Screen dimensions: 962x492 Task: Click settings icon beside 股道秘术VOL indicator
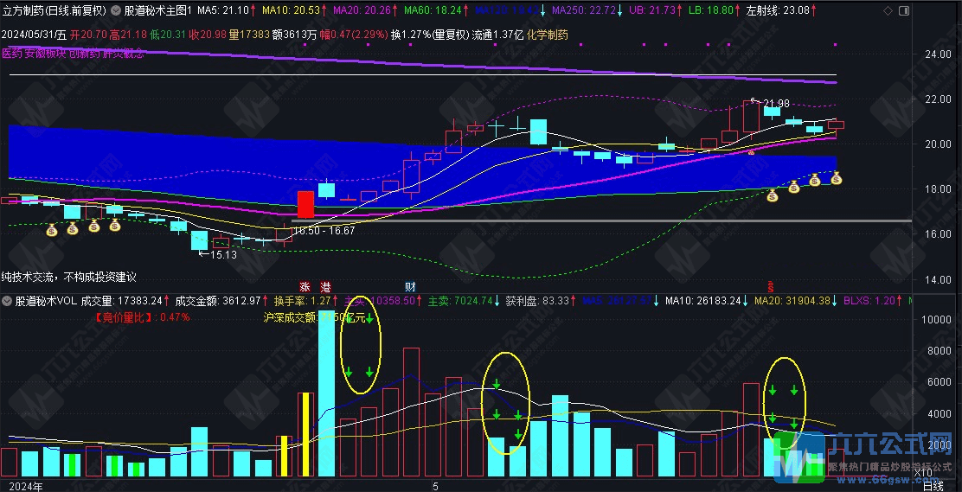point(7,302)
